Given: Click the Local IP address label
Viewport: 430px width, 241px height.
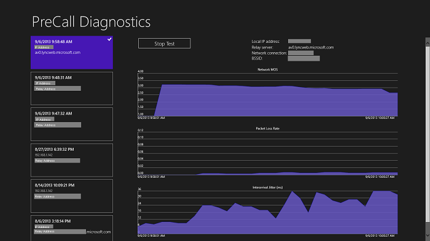Looking at the screenshot, I should [265, 41].
